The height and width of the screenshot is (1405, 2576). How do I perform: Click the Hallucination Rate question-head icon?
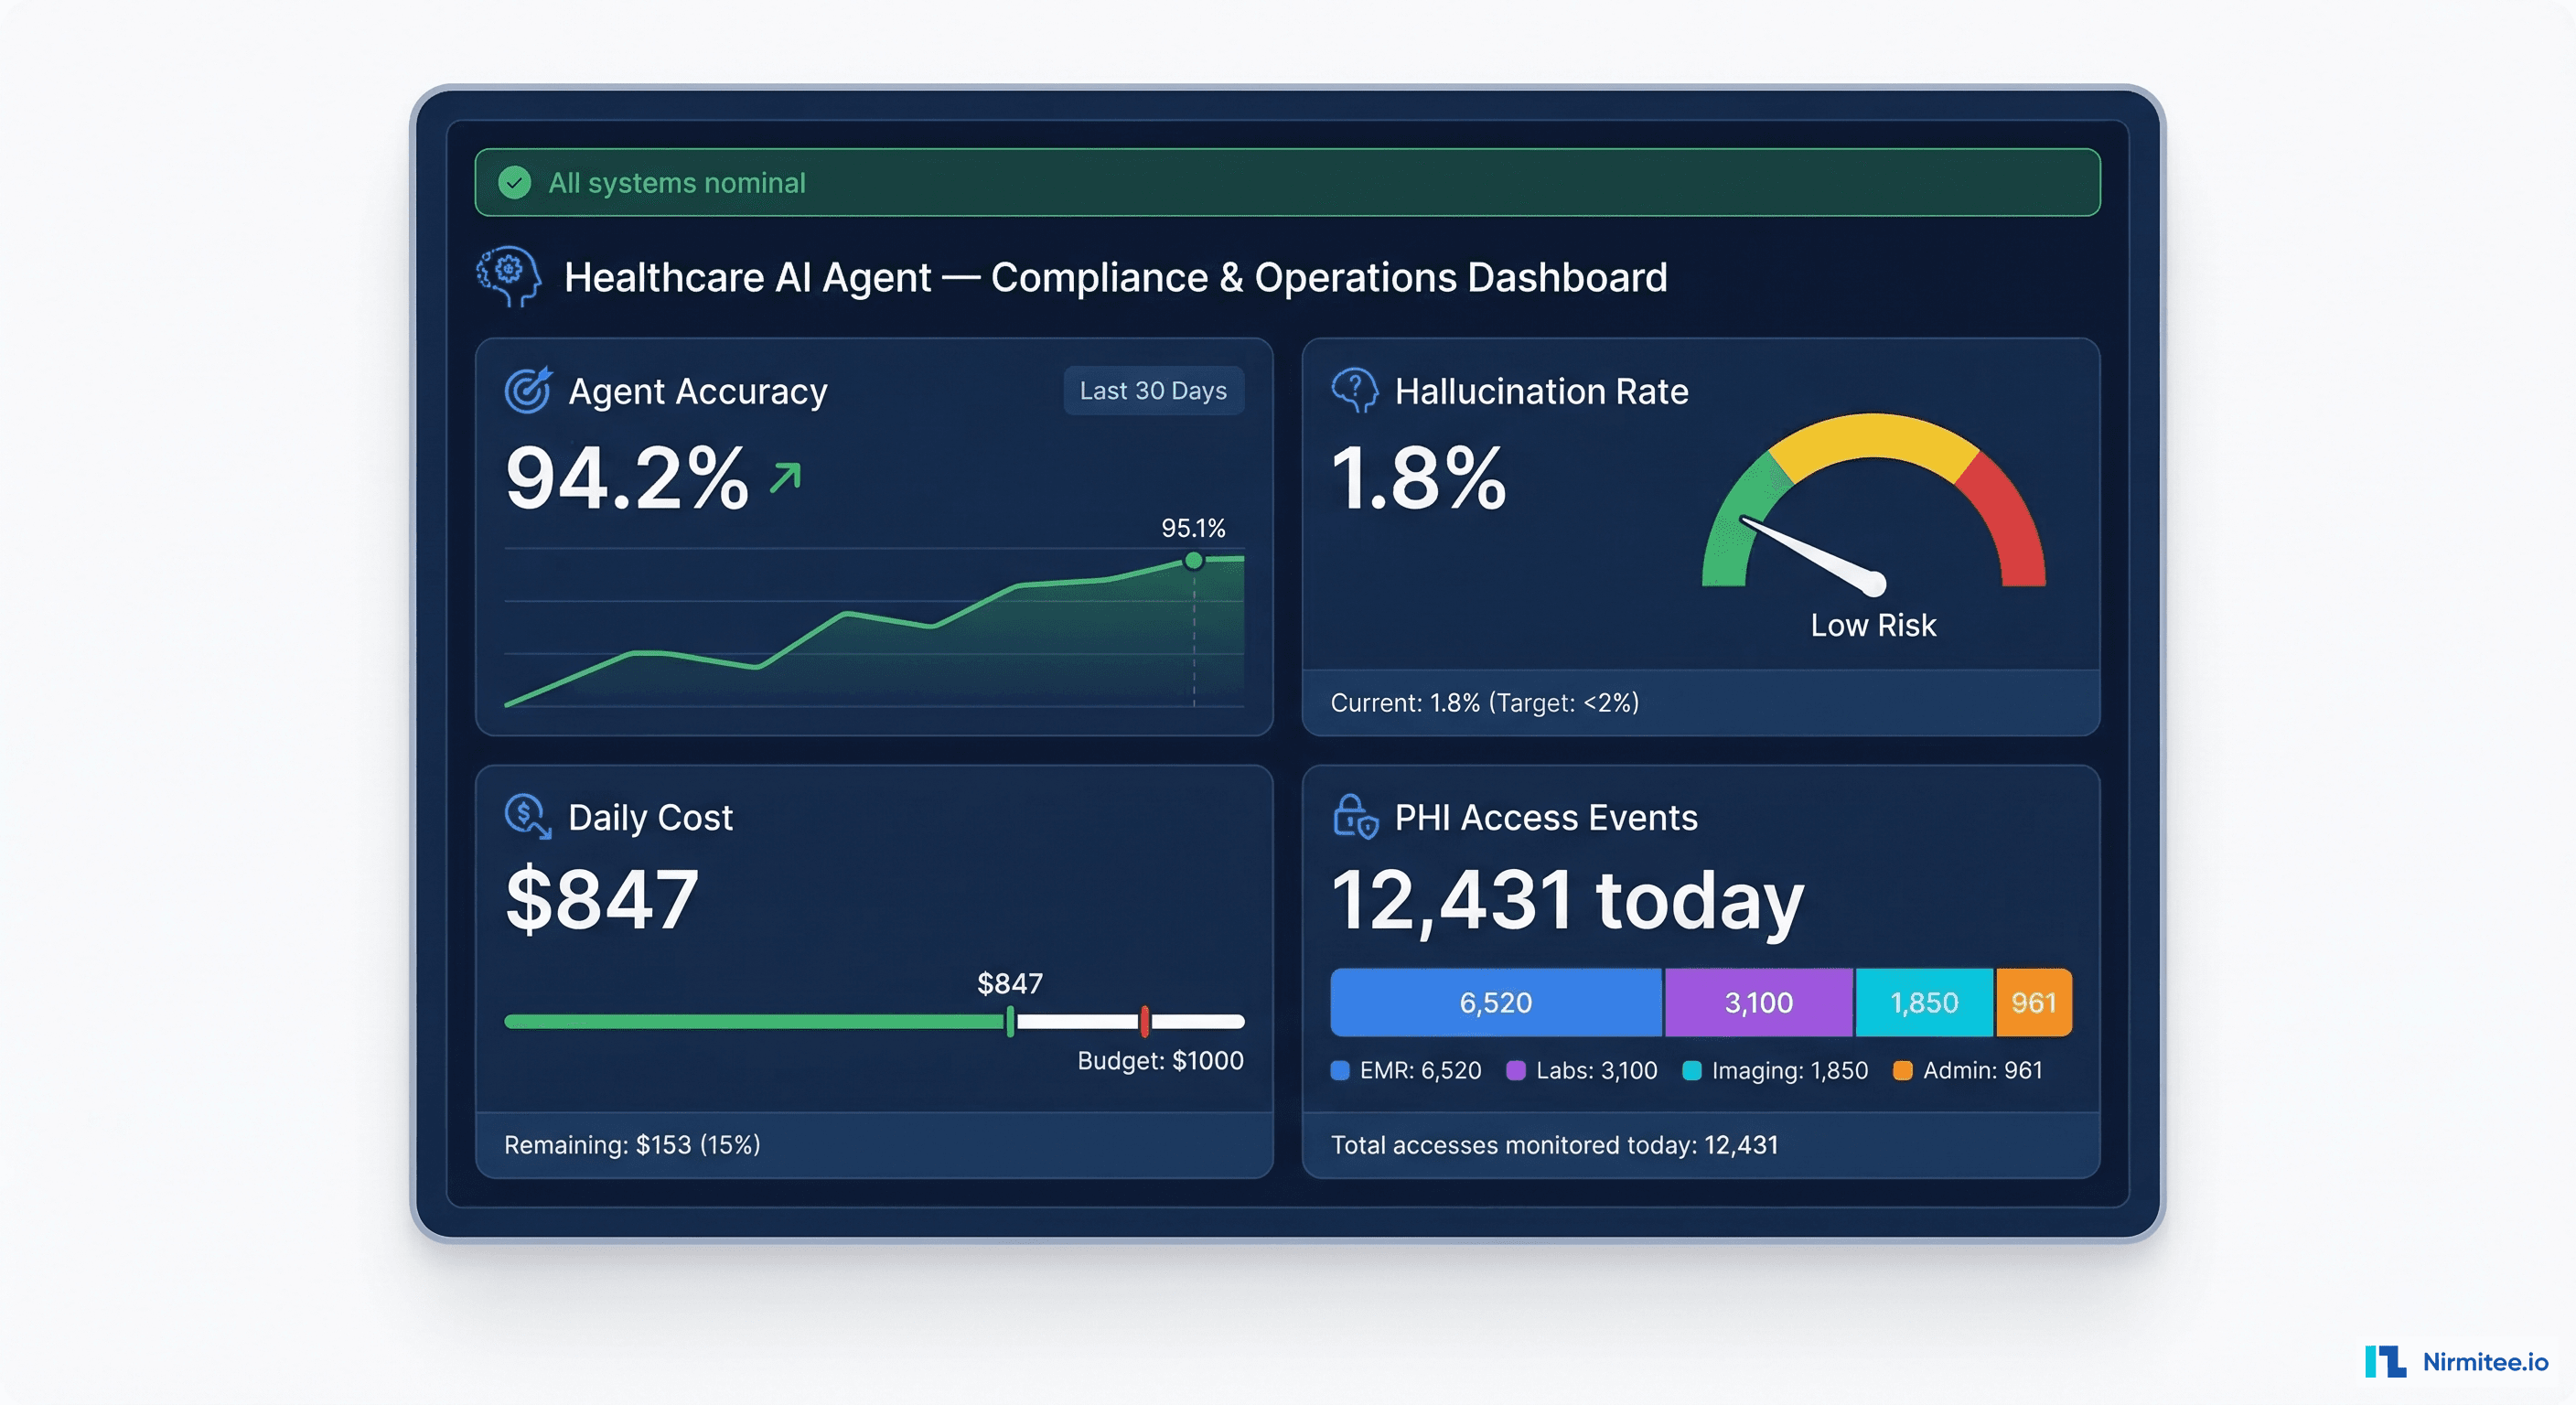point(1355,390)
